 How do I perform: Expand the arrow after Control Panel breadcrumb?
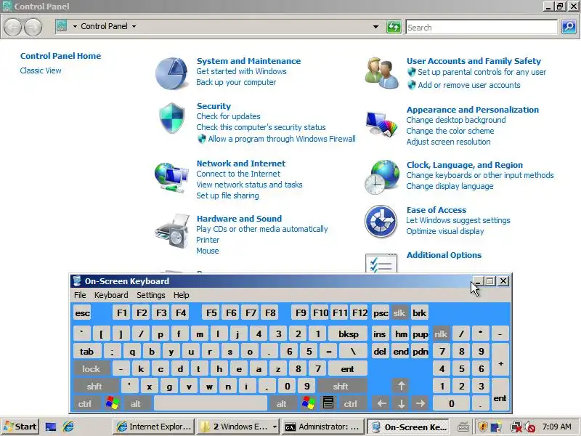[x=134, y=26]
